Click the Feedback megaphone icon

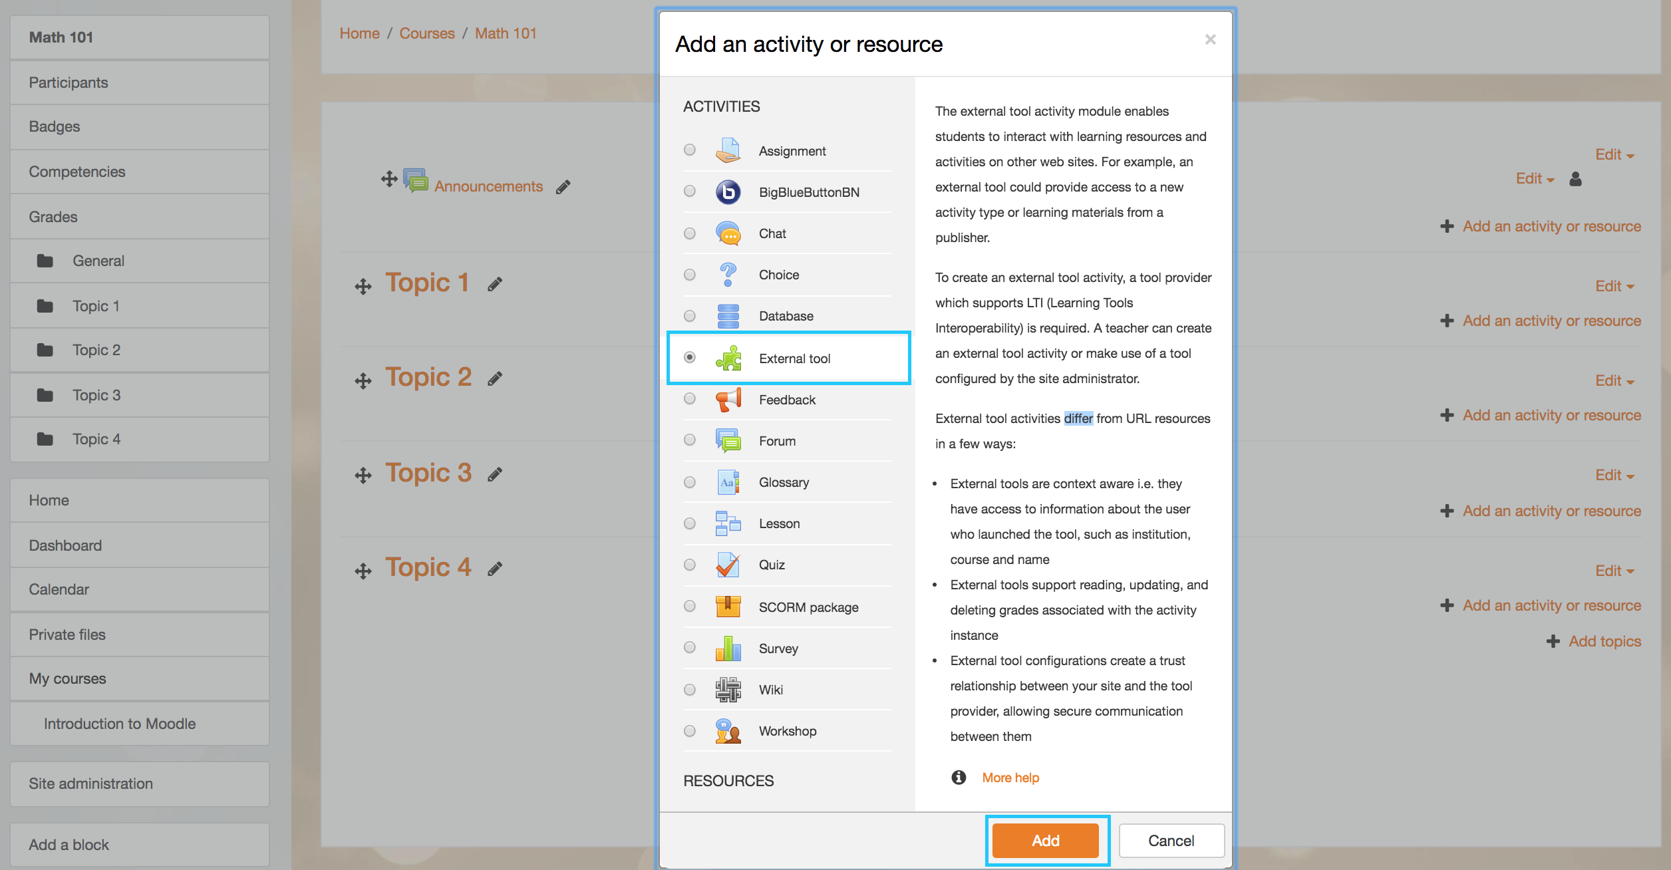(x=728, y=400)
